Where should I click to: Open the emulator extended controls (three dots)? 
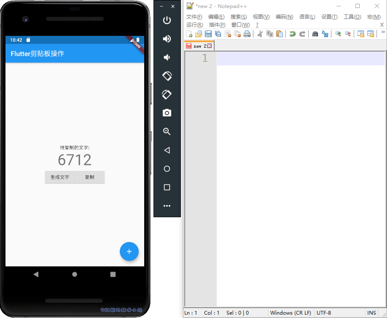(x=167, y=206)
